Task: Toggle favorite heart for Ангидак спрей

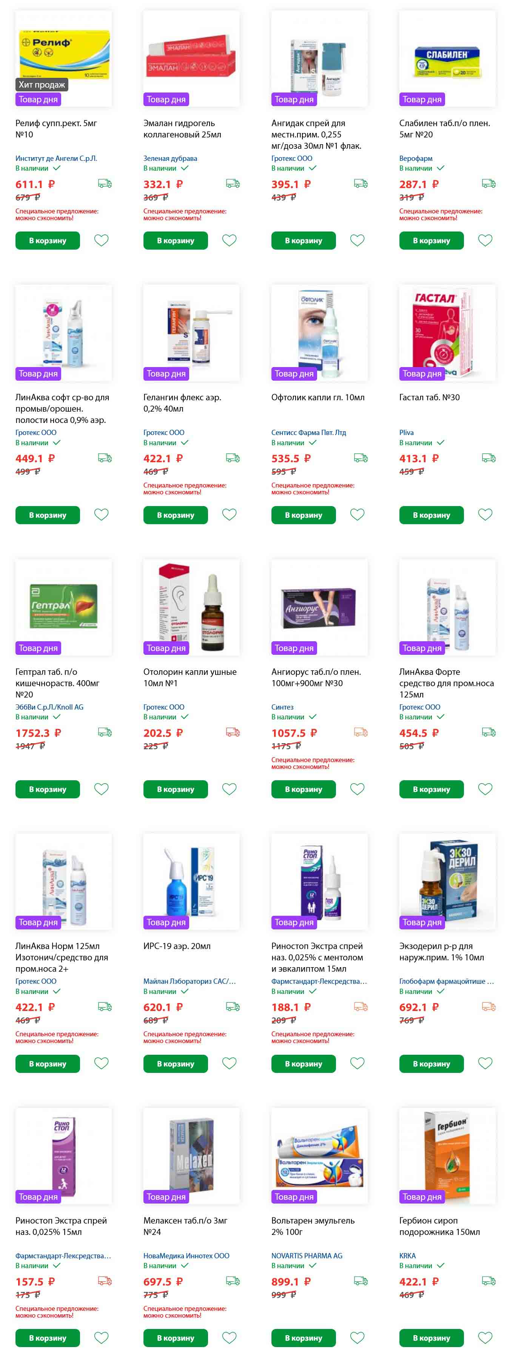Action: click(x=357, y=241)
